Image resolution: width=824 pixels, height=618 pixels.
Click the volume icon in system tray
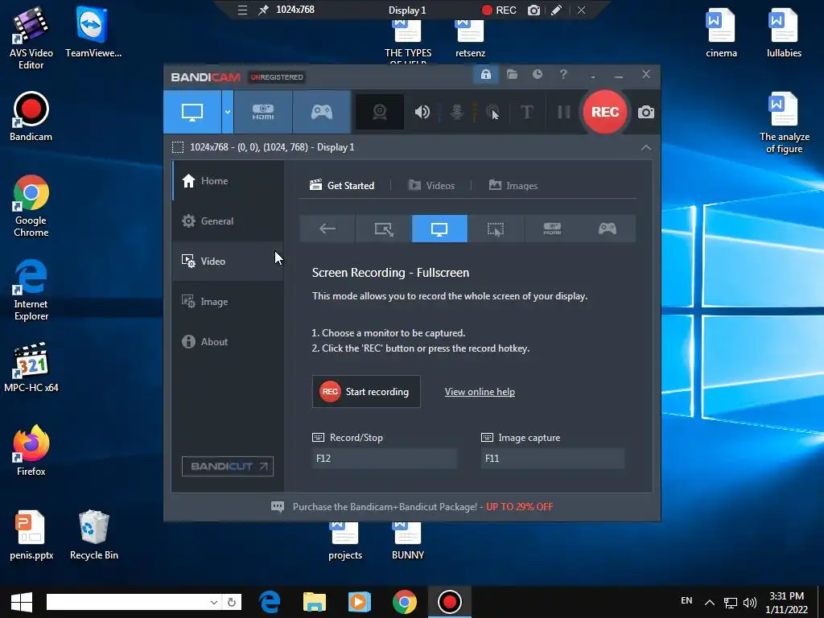tap(750, 602)
